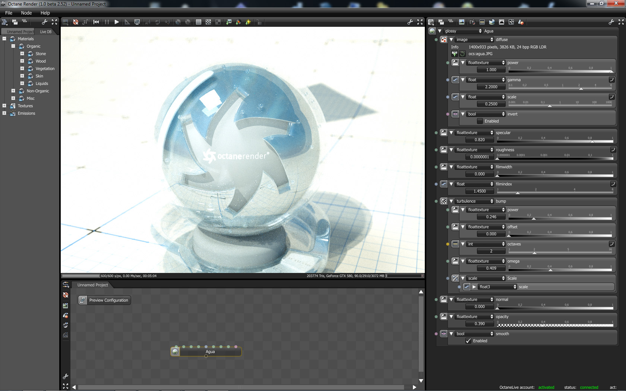Viewport: 626px width, 391px height.
Task: Toggle the invert Enabled checkbox
Action: tap(480, 121)
